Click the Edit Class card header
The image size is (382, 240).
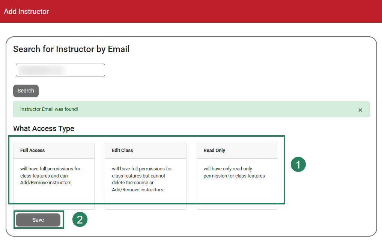[122, 150]
